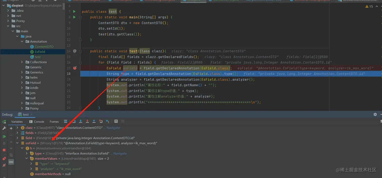Select the null folder in project tree
This screenshot has width=382, height=178.
coord(31,98)
